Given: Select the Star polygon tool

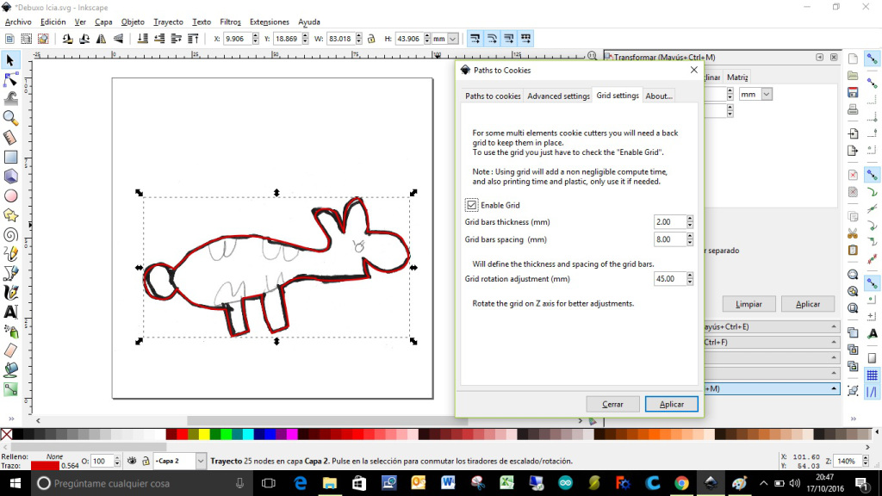Looking at the screenshot, I should tap(10, 214).
